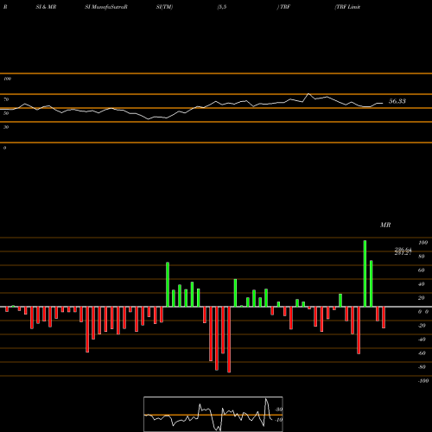Viewport: 432px width, 432px height.
Task: Click the RSI current value 56.33
Action: point(397,101)
